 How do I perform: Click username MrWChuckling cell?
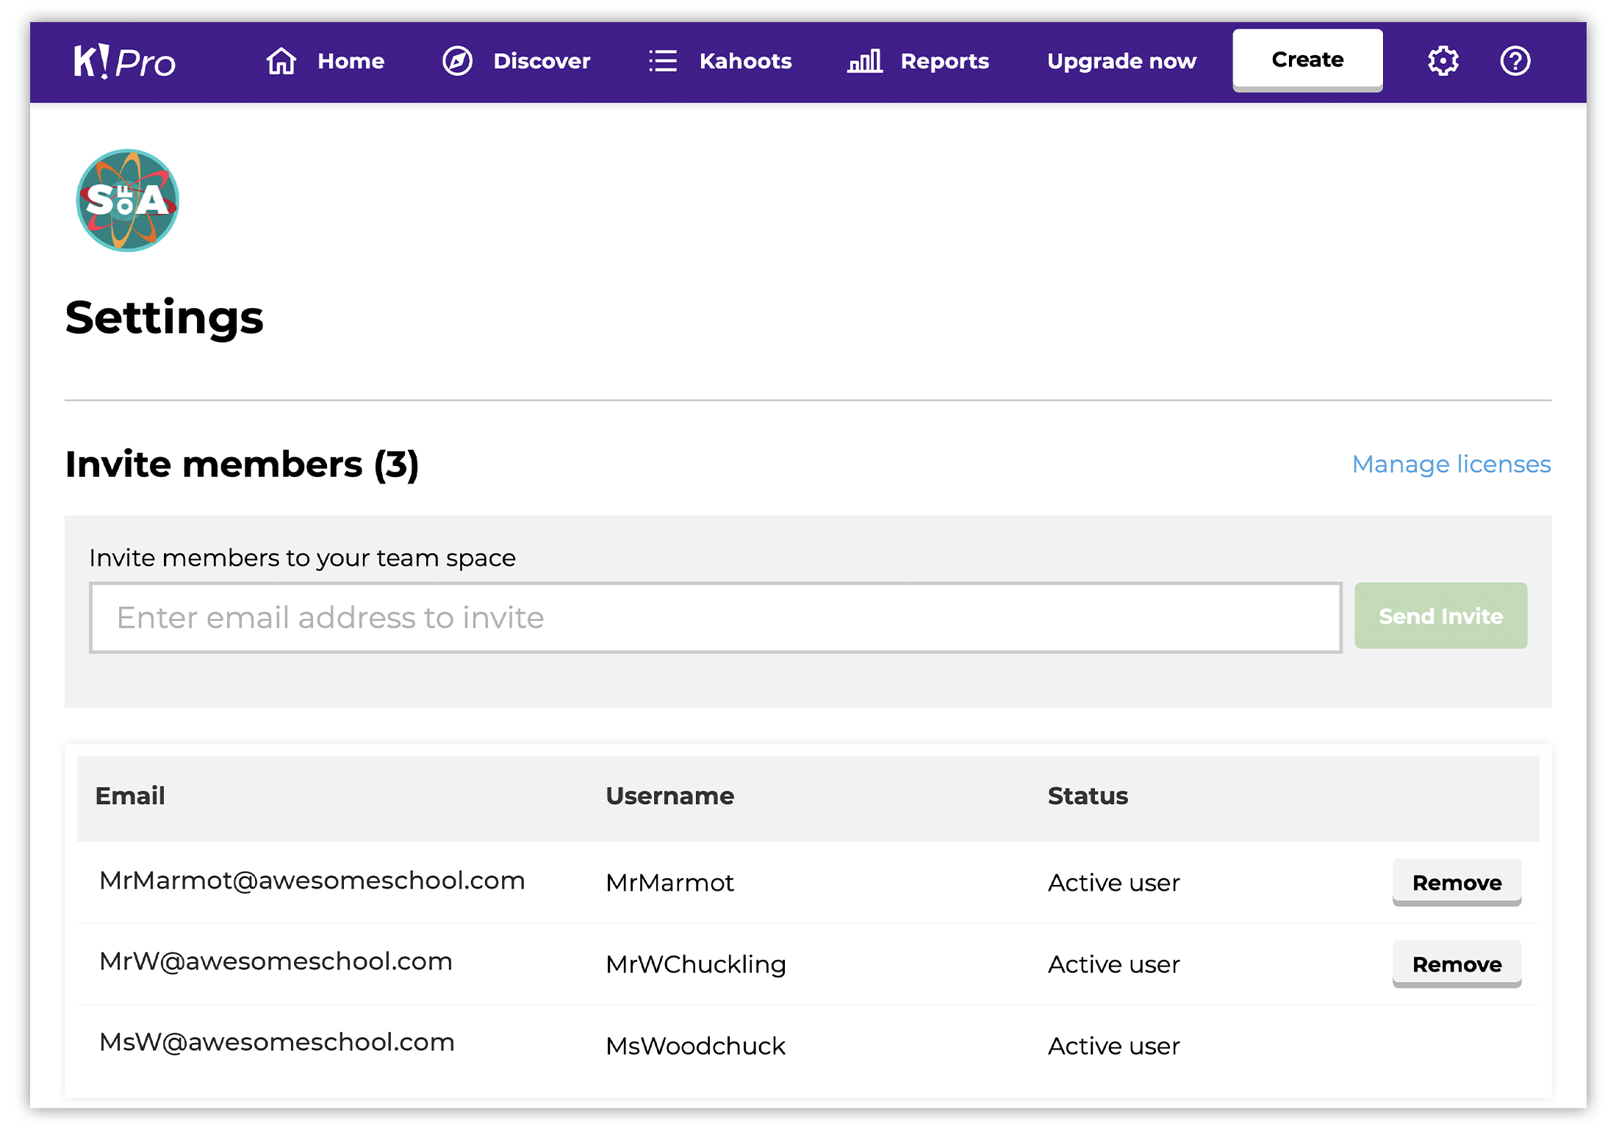[696, 964]
